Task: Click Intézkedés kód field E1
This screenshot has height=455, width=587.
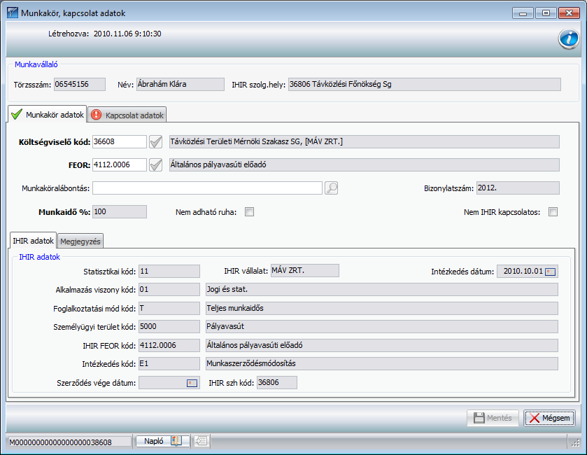Action: [x=169, y=363]
